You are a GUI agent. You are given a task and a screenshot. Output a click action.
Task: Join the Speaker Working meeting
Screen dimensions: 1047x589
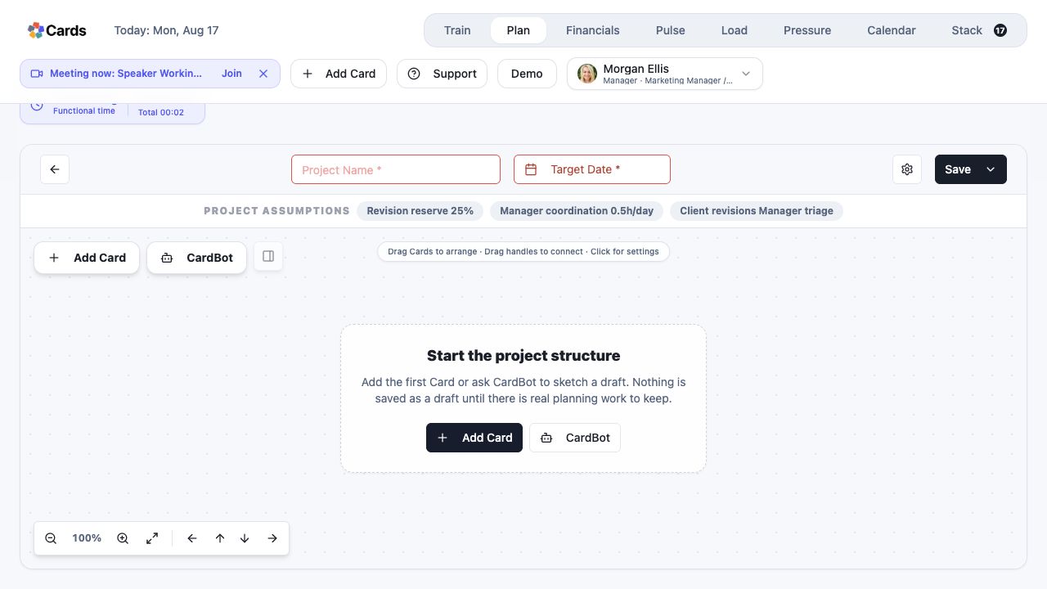tap(231, 74)
